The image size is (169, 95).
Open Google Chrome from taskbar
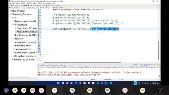coord(80,83)
